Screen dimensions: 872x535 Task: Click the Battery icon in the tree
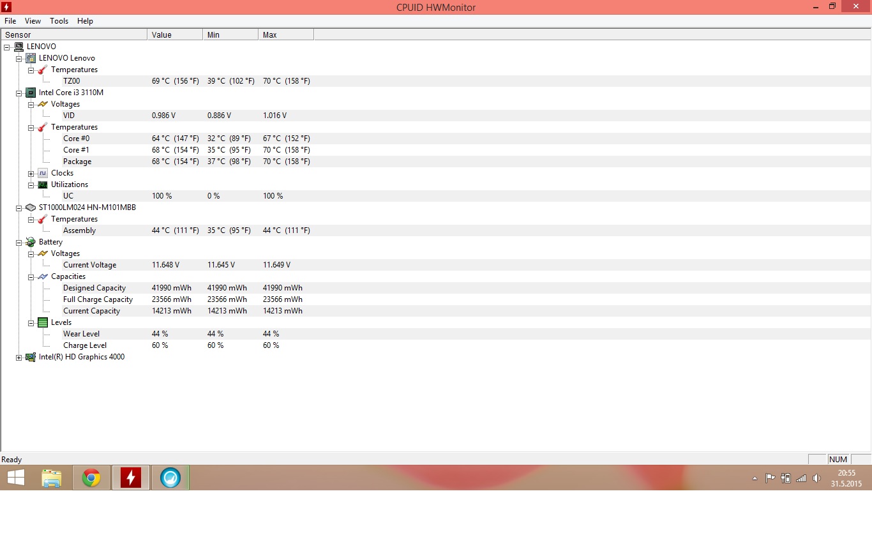(31, 242)
